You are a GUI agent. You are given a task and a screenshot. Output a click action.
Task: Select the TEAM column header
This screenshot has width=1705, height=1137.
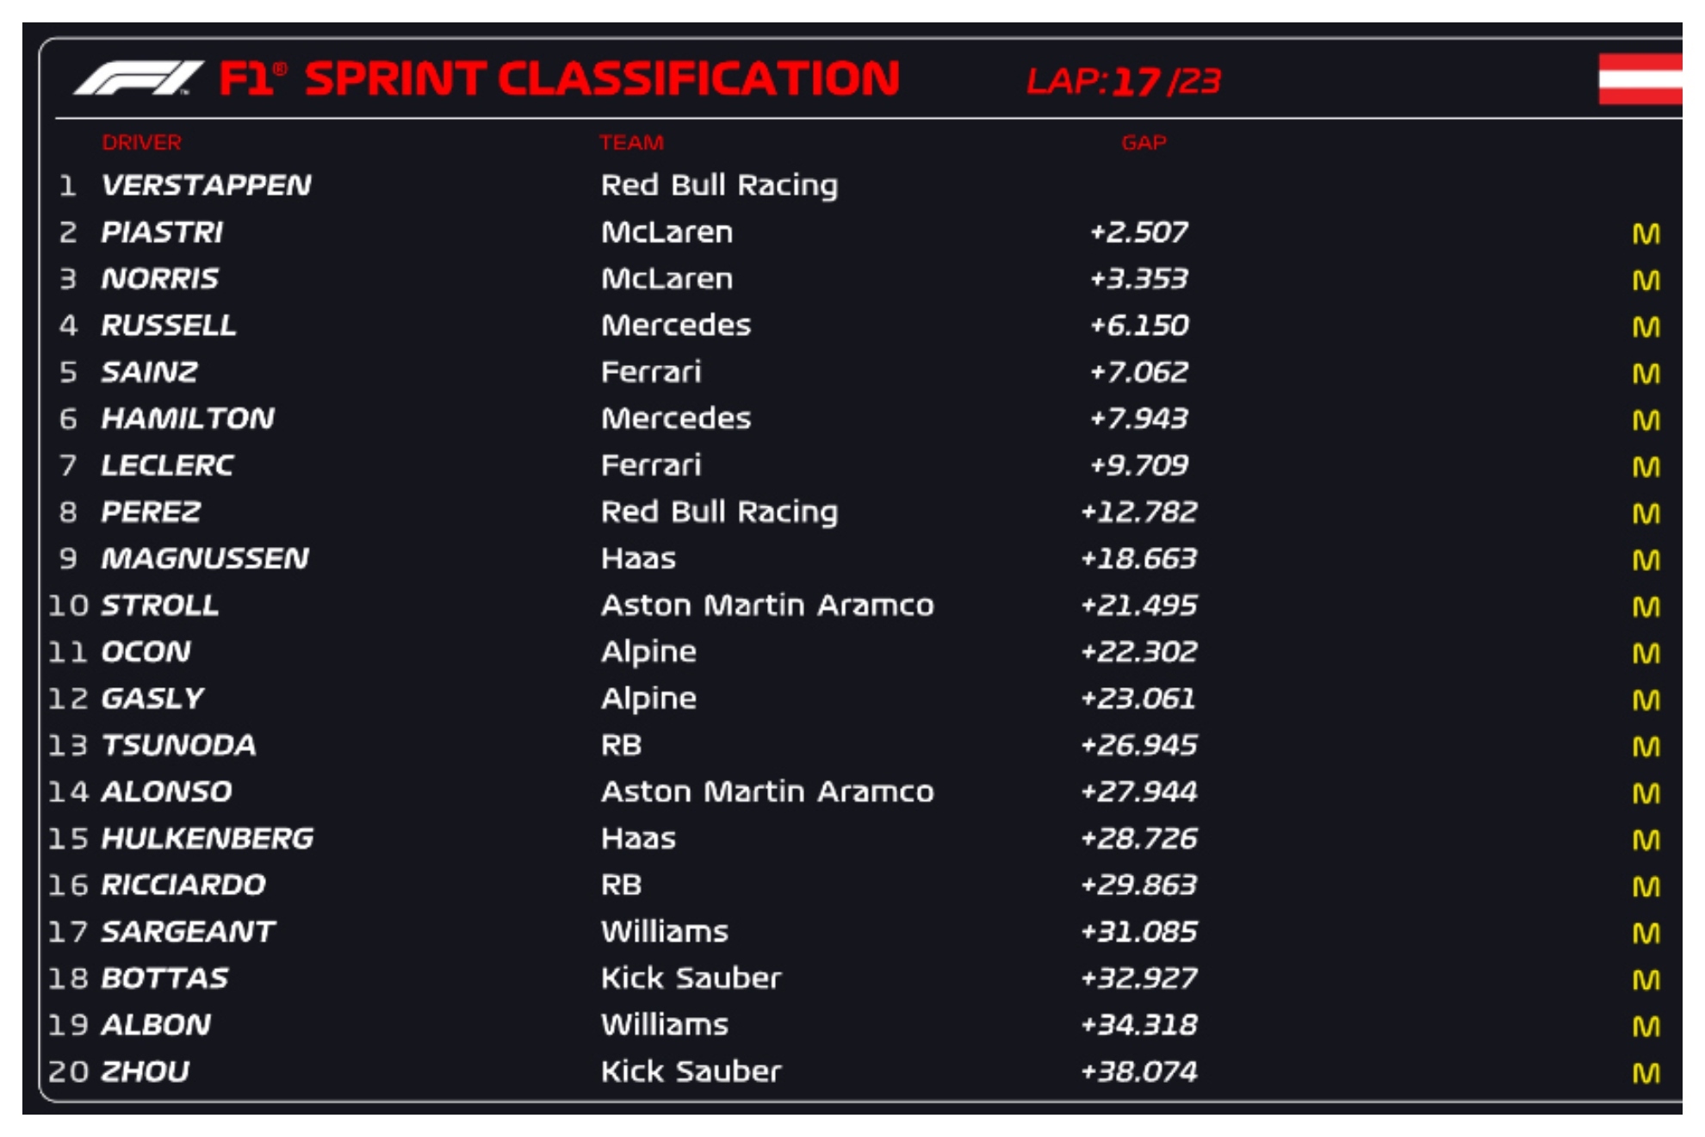click(x=631, y=142)
